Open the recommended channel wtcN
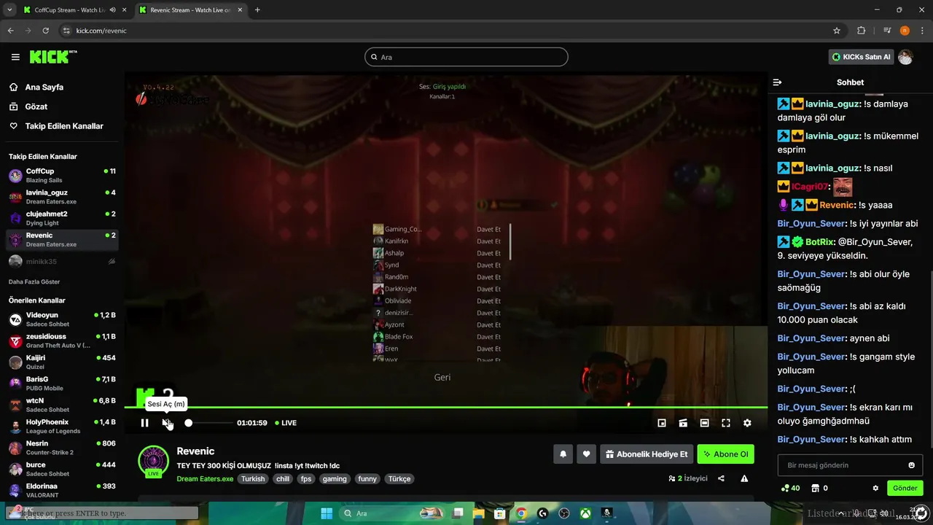 click(62, 405)
